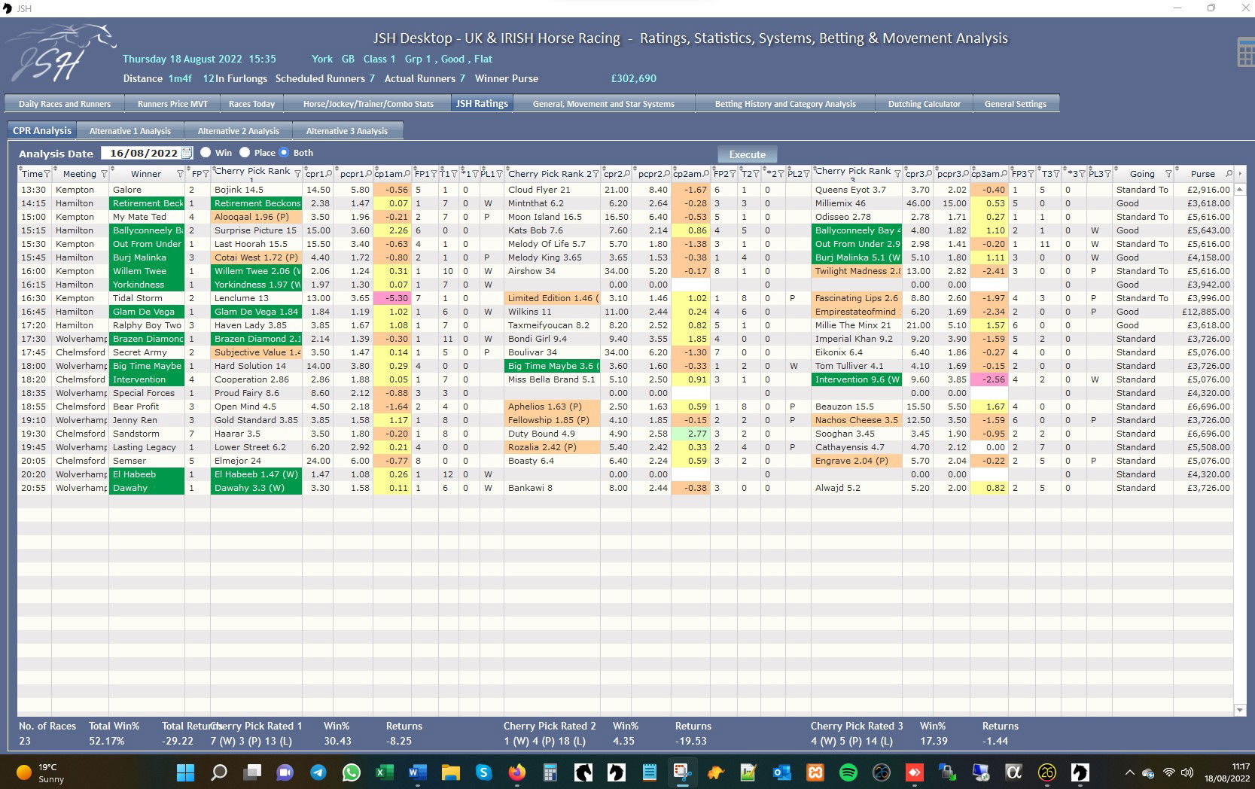
Task: Switch to Runners Price MVT tab
Action: [x=172, y=104]
